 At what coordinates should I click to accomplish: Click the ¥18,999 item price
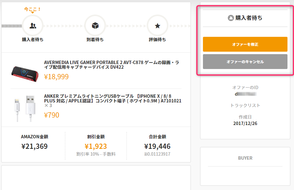[x=56, y=77]
